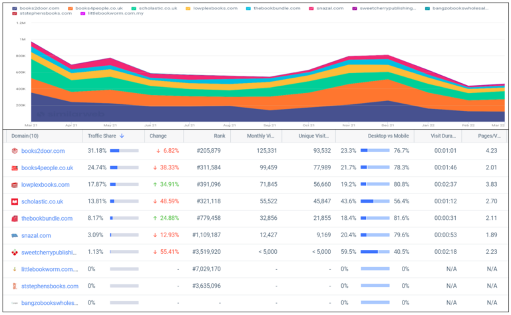Sort by the Domain (10) column header

point(25,136)
